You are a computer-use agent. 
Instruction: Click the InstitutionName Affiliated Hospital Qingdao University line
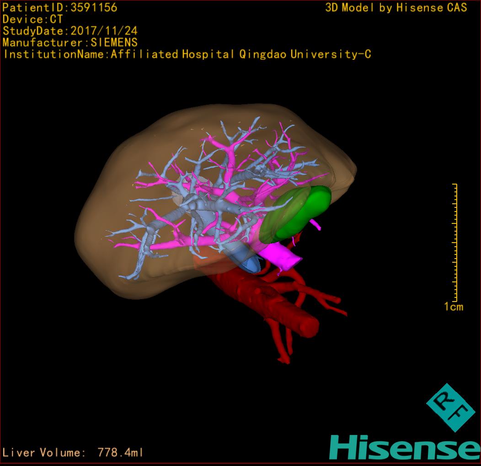pos(187,54)
